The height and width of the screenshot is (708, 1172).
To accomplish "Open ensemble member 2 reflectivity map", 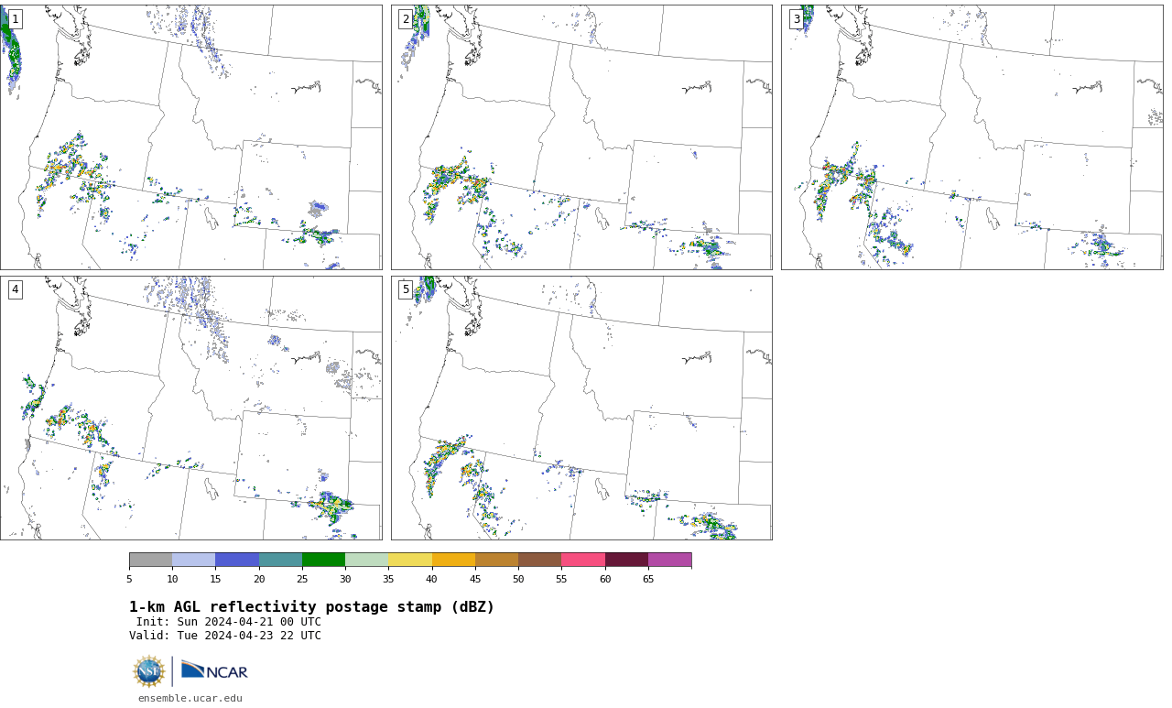I will 581,137.
